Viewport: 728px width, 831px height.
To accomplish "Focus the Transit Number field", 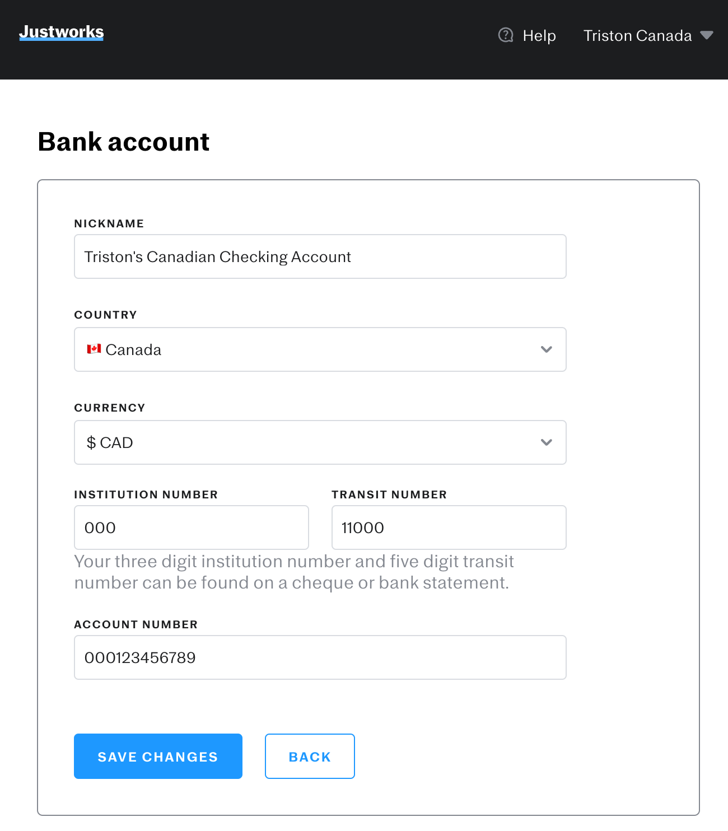I will coord(449,527).
